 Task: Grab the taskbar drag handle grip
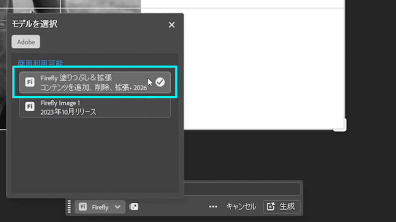tap(69, 207)
